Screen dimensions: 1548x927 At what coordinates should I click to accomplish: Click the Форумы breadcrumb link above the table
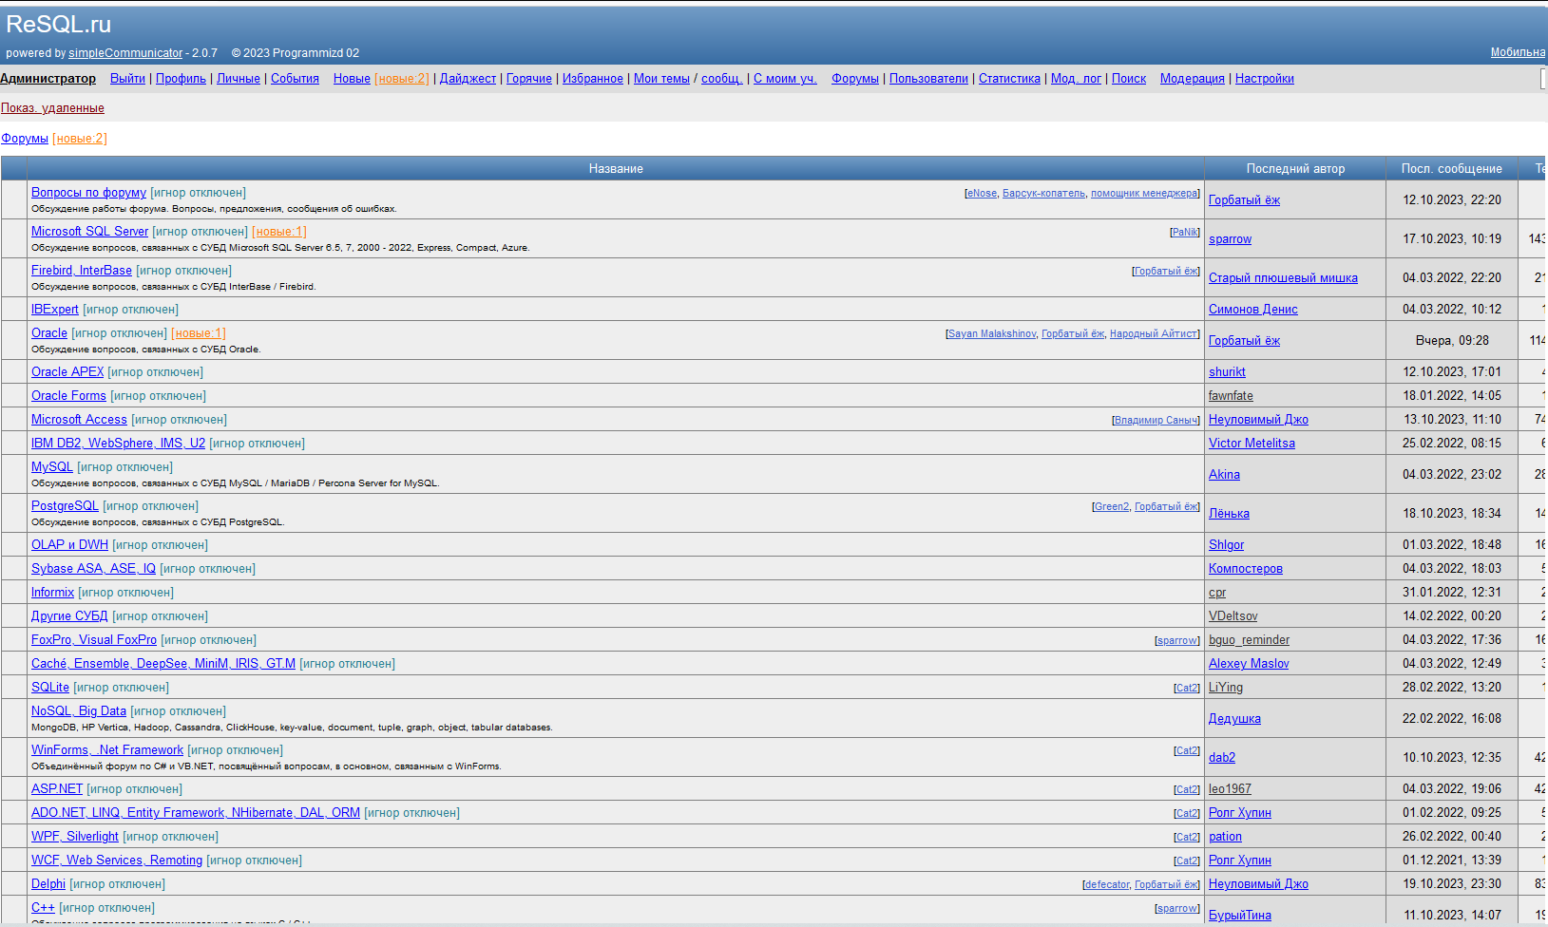25,139
